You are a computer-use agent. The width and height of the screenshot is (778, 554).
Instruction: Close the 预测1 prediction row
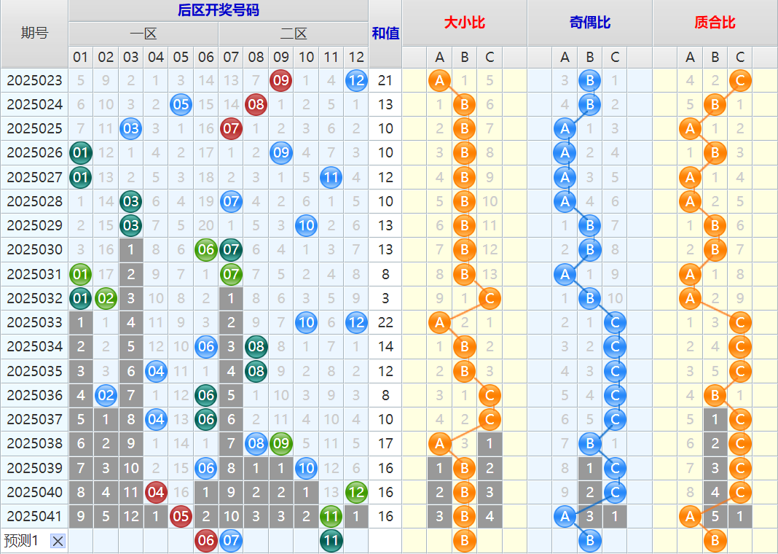point(58,541)
